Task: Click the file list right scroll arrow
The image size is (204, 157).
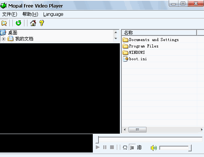Action: tap(201, 130)
